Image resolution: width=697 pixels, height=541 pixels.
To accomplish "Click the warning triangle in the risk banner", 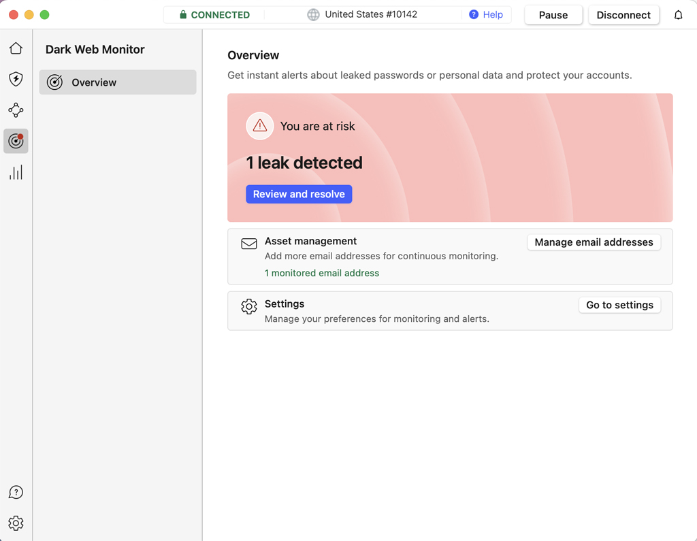I will click(259, 126).
